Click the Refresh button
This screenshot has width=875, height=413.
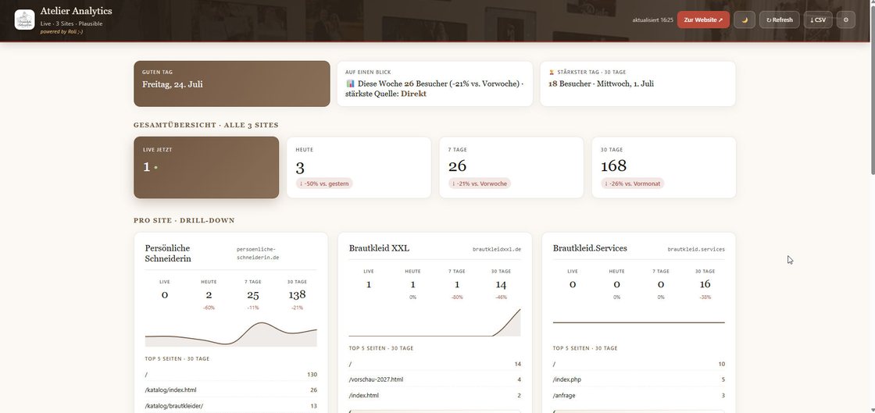point(779,20)
